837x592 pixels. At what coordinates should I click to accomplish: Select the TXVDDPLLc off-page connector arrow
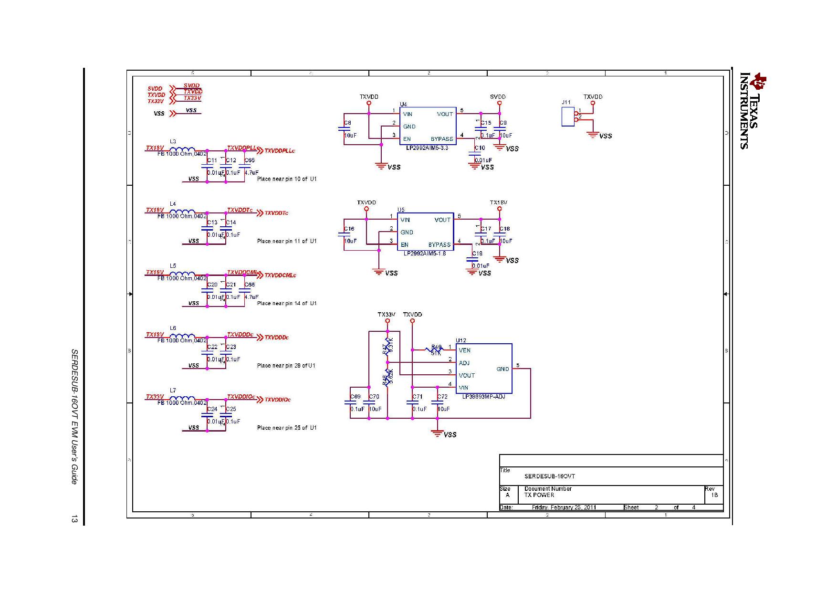click(x=260, y=151)
